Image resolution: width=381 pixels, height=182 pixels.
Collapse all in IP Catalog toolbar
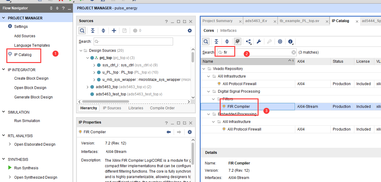click(216, 41)
